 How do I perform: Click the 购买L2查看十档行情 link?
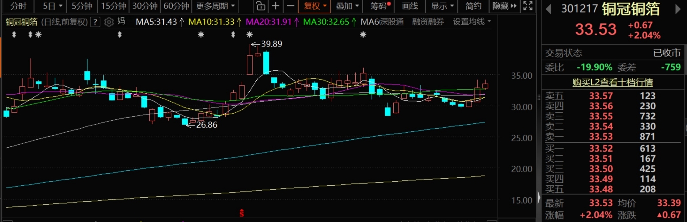[612, 82]
